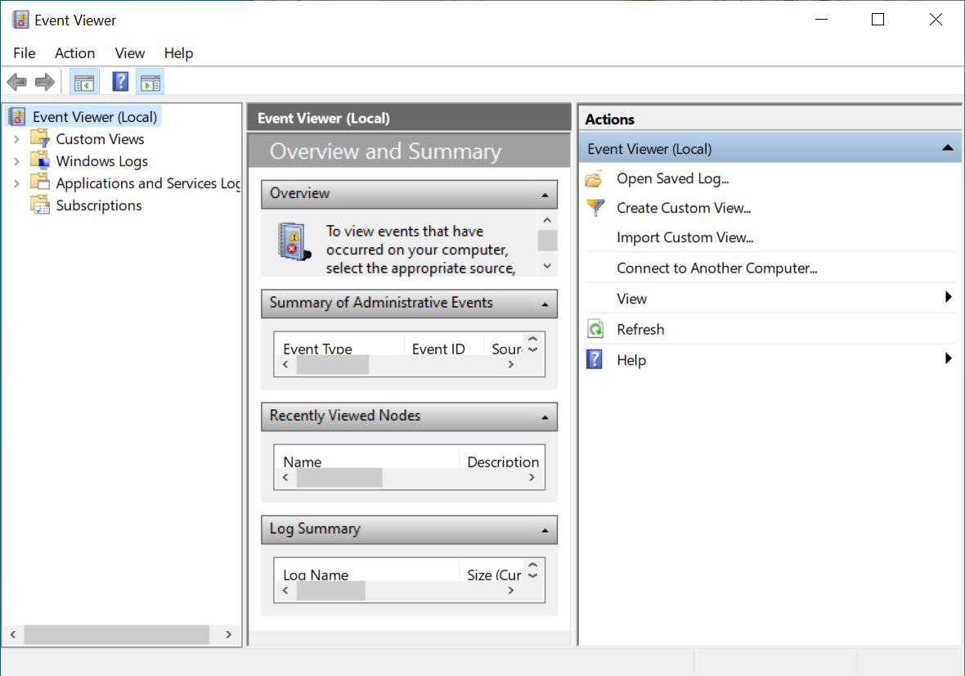Image resolution: width=965 pixels, height=676 pixels.
Task: Click the event log book icon in Overview
Action: coord(294,242)
